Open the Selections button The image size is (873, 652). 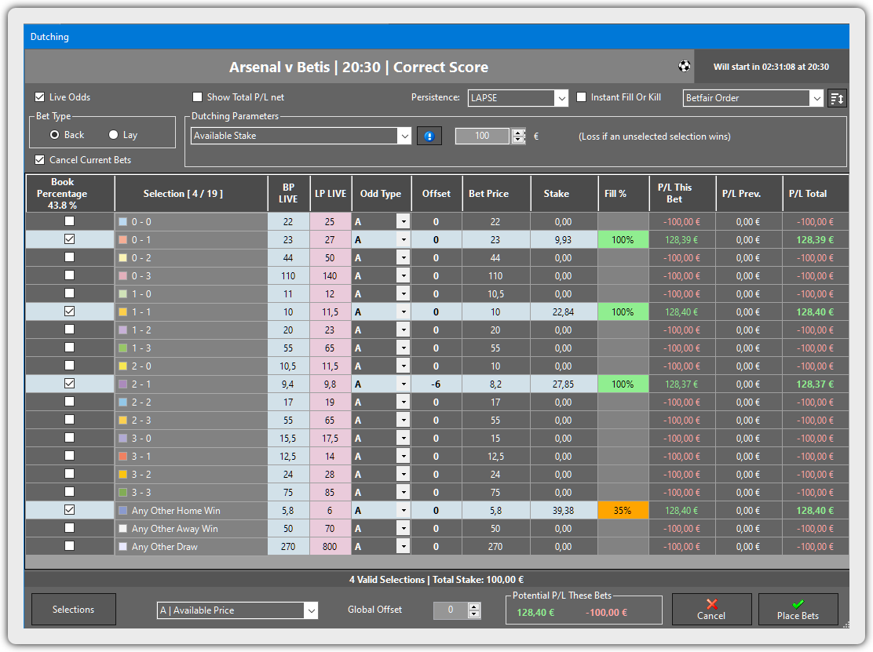tap(74, 609)
